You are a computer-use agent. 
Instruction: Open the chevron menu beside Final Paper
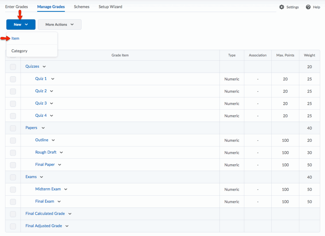(60, 165)
